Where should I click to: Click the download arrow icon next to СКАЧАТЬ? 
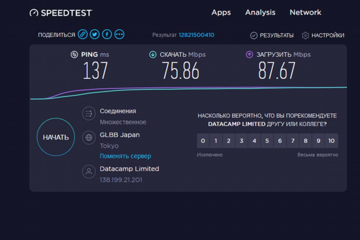tap(153, 54)
